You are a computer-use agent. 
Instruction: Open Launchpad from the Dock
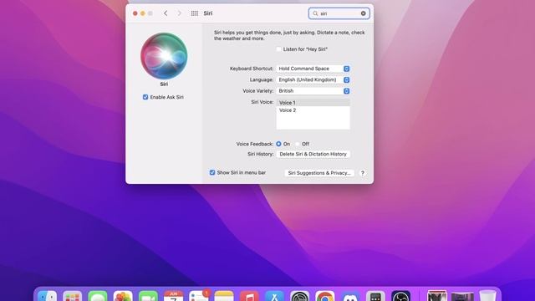coord(73,296)
